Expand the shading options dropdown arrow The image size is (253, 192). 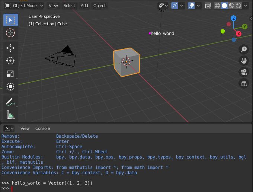coord(246,6)
